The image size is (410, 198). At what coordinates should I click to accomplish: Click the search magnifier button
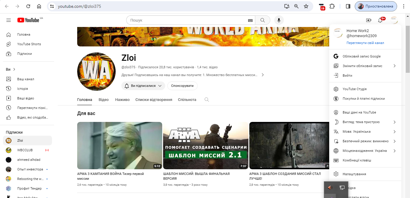[x=263, y=20]
